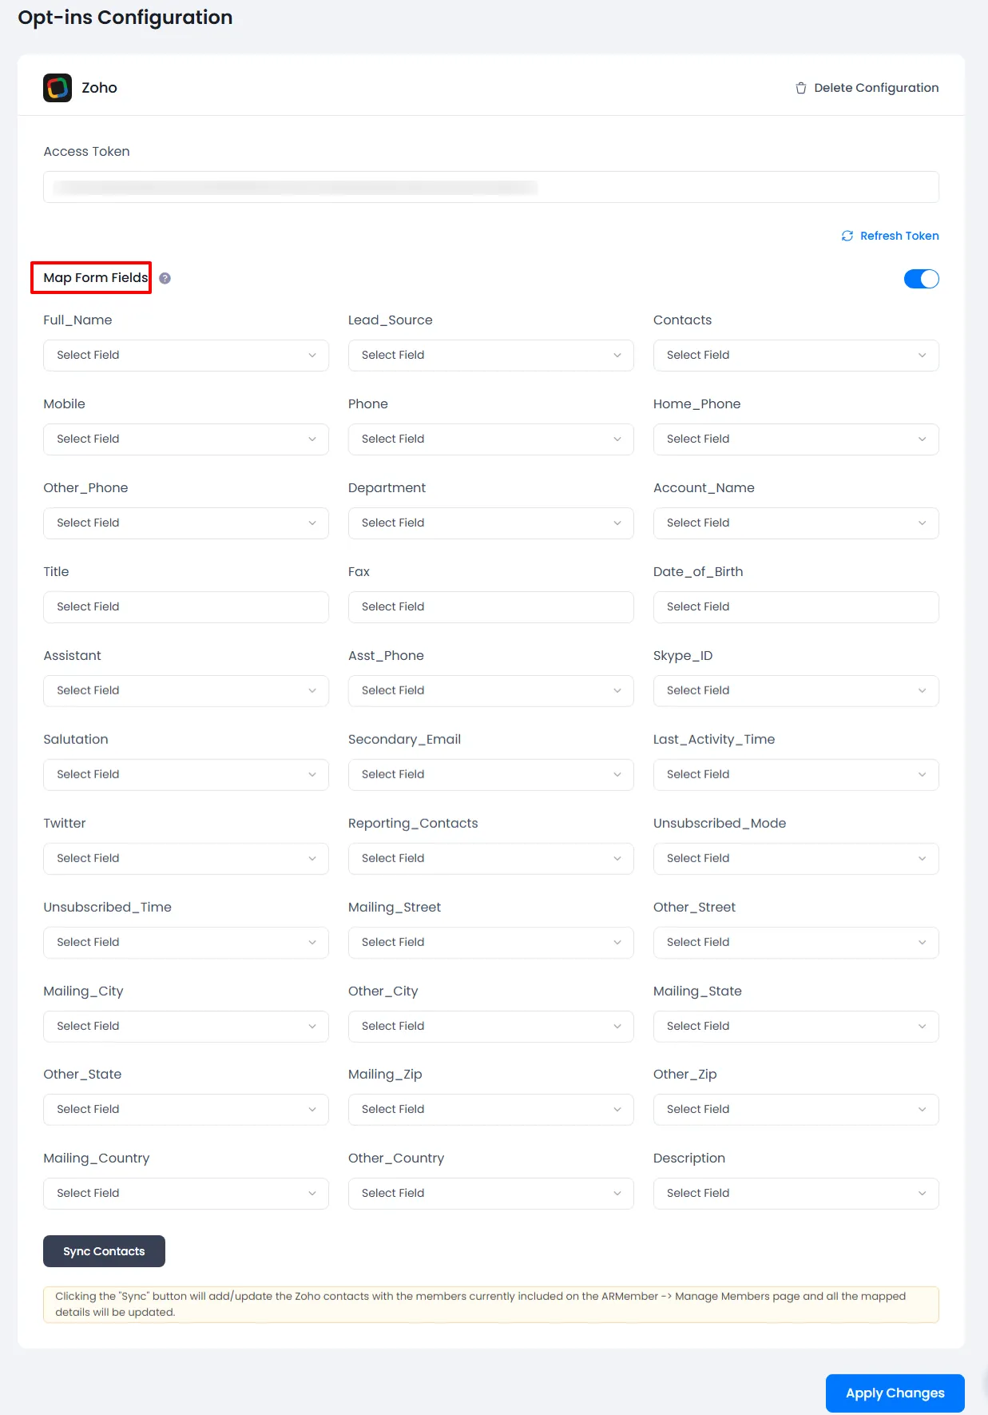Click the chevron arrow in Skype_ID dropdown
The width and height of the screenshot is (988, 1415).
922,691
